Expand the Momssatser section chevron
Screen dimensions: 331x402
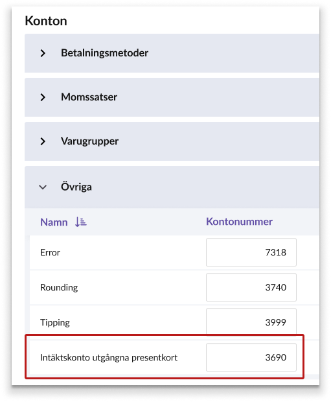click(x=43, y=97)
